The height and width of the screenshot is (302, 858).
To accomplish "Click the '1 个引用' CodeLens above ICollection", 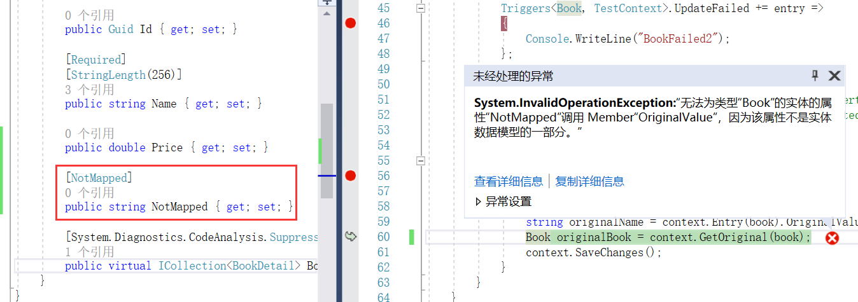I will 90,251.
